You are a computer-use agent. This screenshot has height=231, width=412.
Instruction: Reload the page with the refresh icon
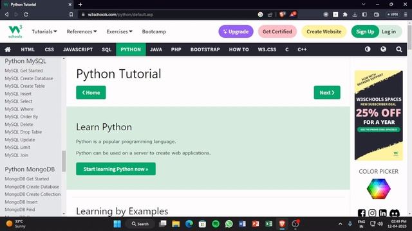(x=26, y=14)
